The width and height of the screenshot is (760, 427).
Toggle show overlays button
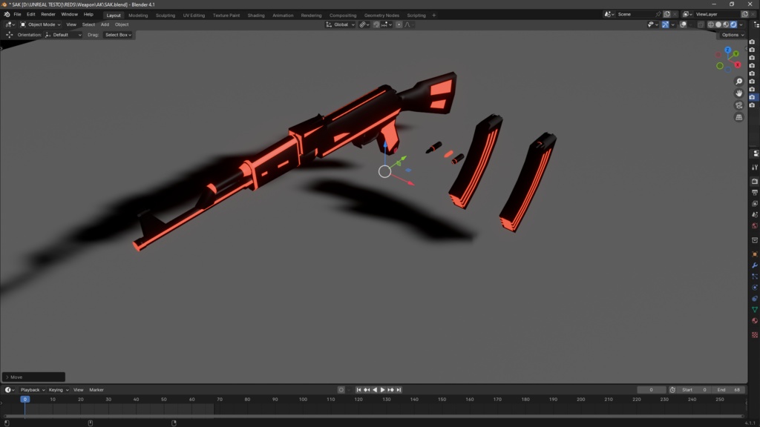pyautogui.click(x=683, y=24)
